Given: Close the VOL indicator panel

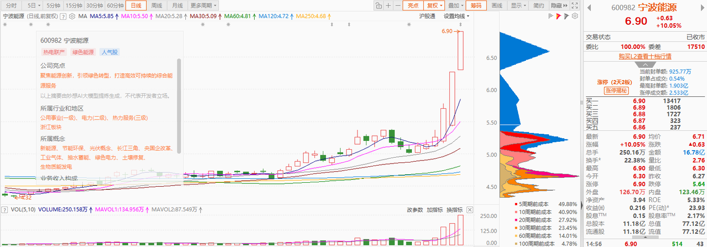Looking at the screenshot, I should point(470,209).
